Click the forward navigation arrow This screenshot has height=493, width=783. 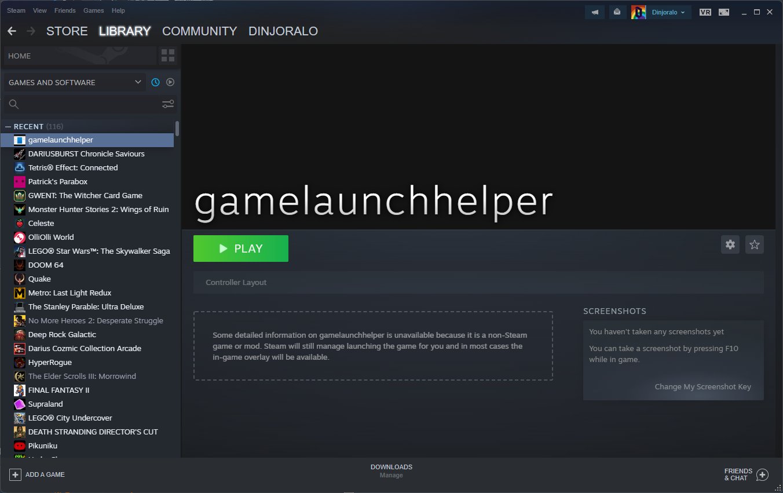click(x=31, y=31)
